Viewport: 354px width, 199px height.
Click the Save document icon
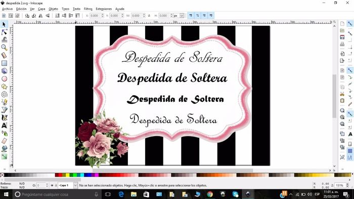342,37
